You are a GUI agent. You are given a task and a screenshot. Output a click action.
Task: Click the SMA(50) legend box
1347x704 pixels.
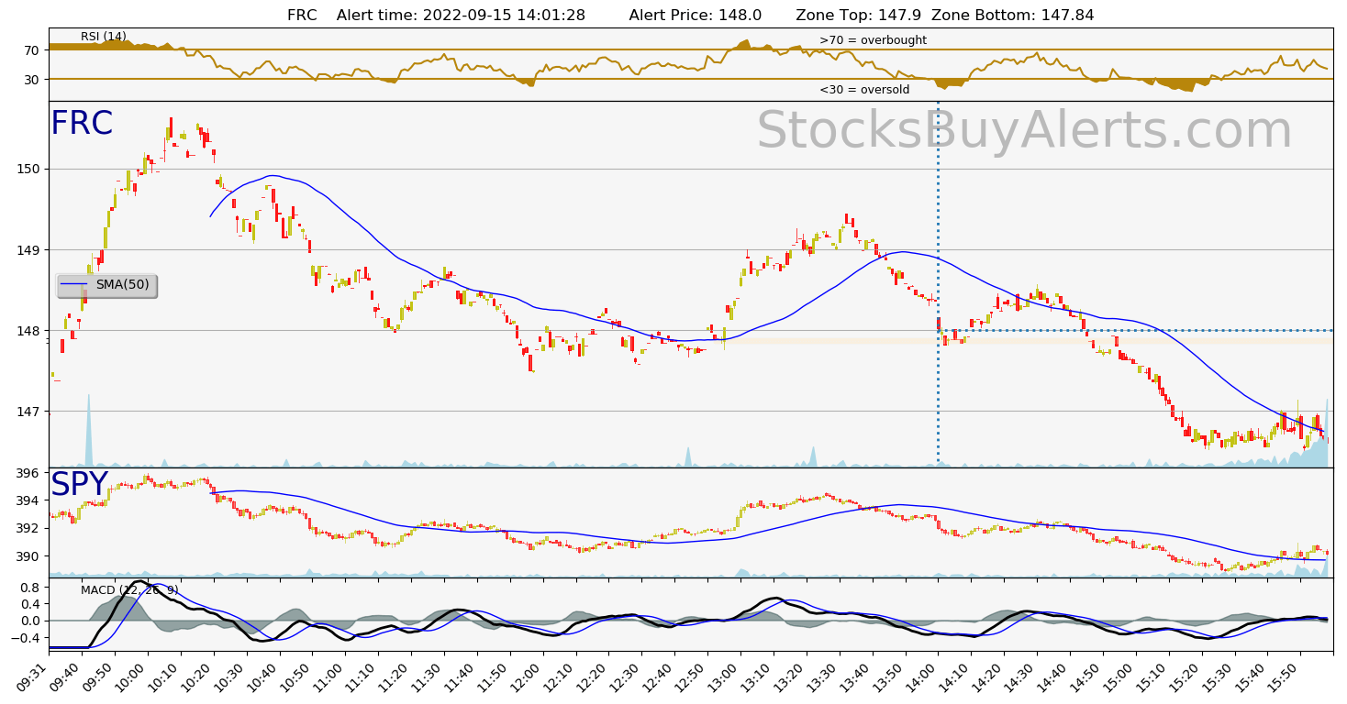pos(106,285)
